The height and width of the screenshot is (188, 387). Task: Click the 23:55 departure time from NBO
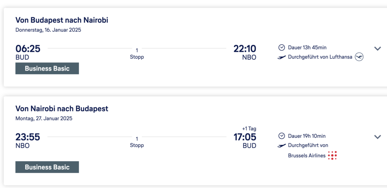tap(28, 137)
